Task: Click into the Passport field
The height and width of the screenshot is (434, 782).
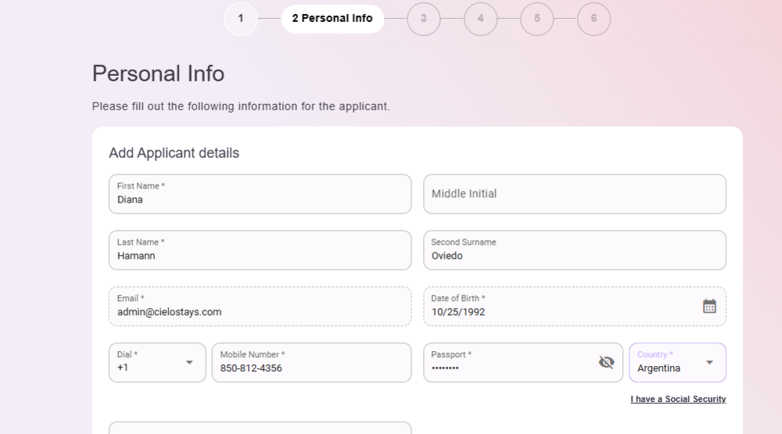Action: click(508, 367)
